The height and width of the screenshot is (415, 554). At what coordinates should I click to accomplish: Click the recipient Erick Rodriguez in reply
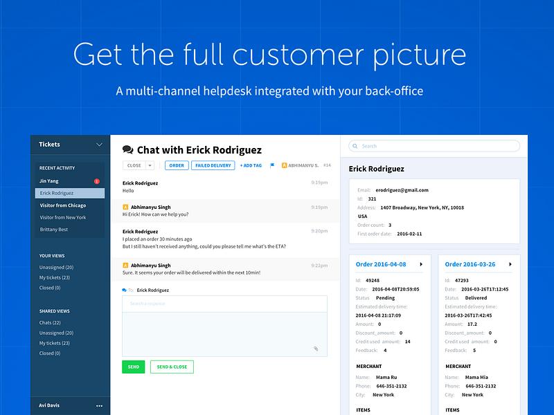[x=152, y=290]
